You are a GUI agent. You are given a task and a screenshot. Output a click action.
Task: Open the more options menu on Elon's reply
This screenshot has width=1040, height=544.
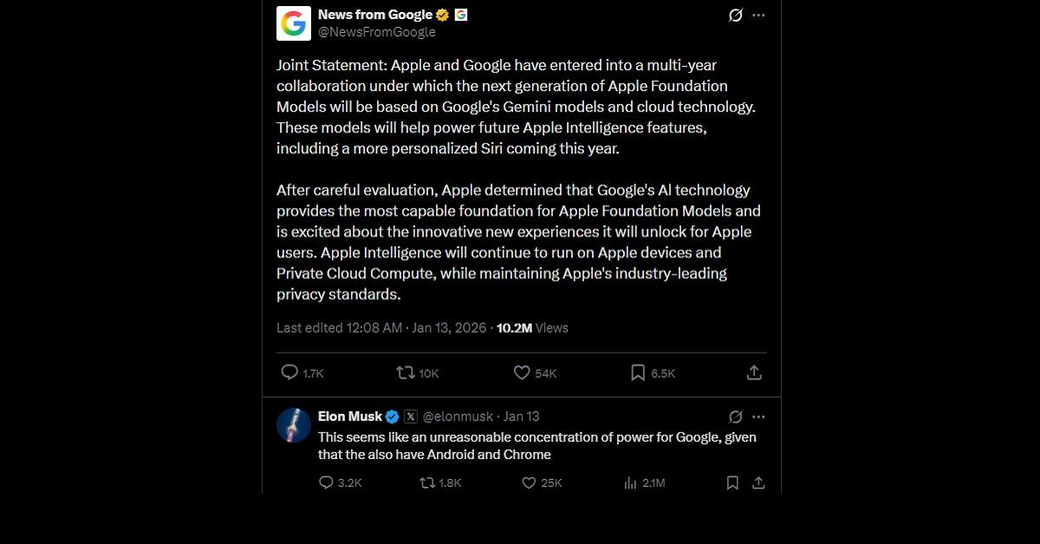pyautogui.click(x=759, y=416)
